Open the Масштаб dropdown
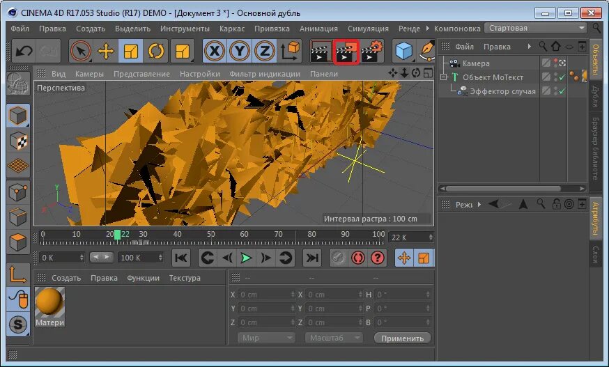Screen dimensions: 609x367 [x=334, y=338]
